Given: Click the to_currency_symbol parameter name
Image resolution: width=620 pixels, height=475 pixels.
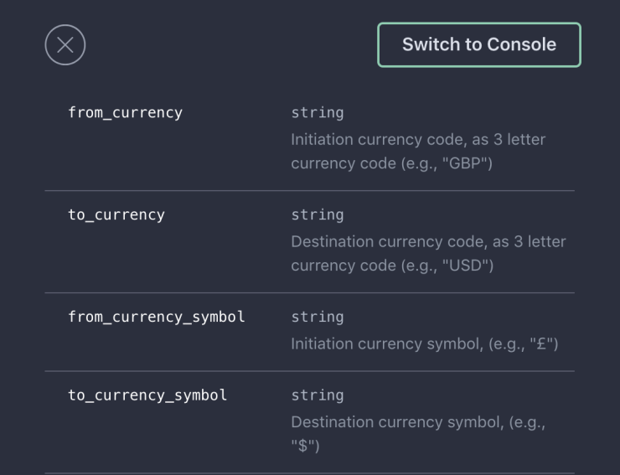Looking at the screenshot, I should click(147, 395).
